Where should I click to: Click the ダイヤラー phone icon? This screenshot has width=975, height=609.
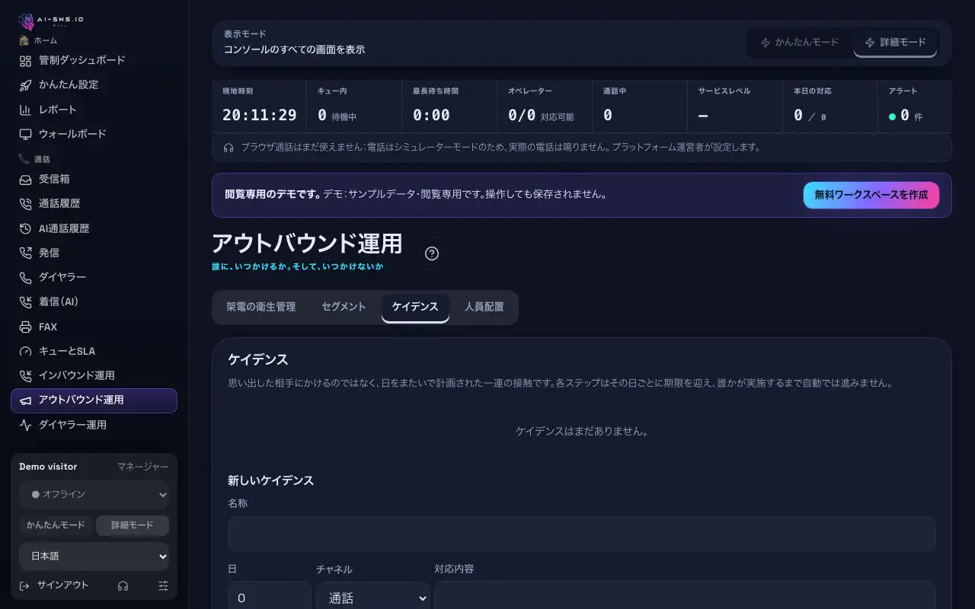pyautogui.click(x=25, y=277)
